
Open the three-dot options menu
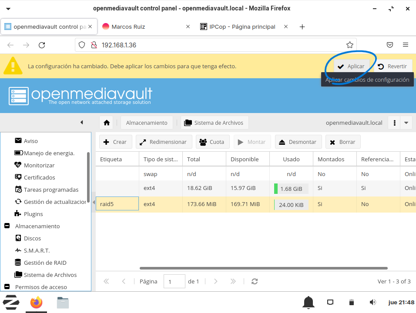pyautogui.click(x=394, y=123)
